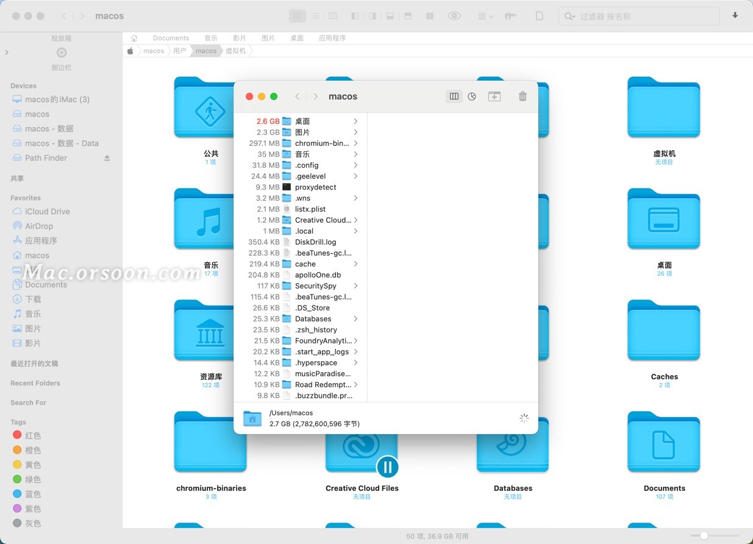Go forward in the main Path Finder window
Viewport: 753px width, 544px height.
[x=82, y=16]
